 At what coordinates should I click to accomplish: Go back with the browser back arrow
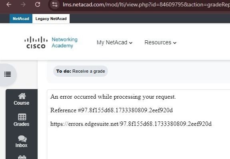click(x=9, y=4)
